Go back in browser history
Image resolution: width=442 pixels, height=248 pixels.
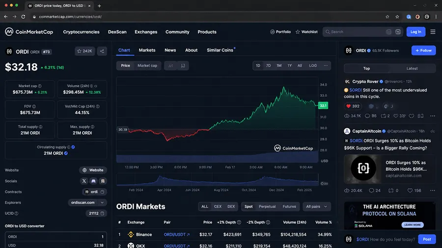coord(5,17)
